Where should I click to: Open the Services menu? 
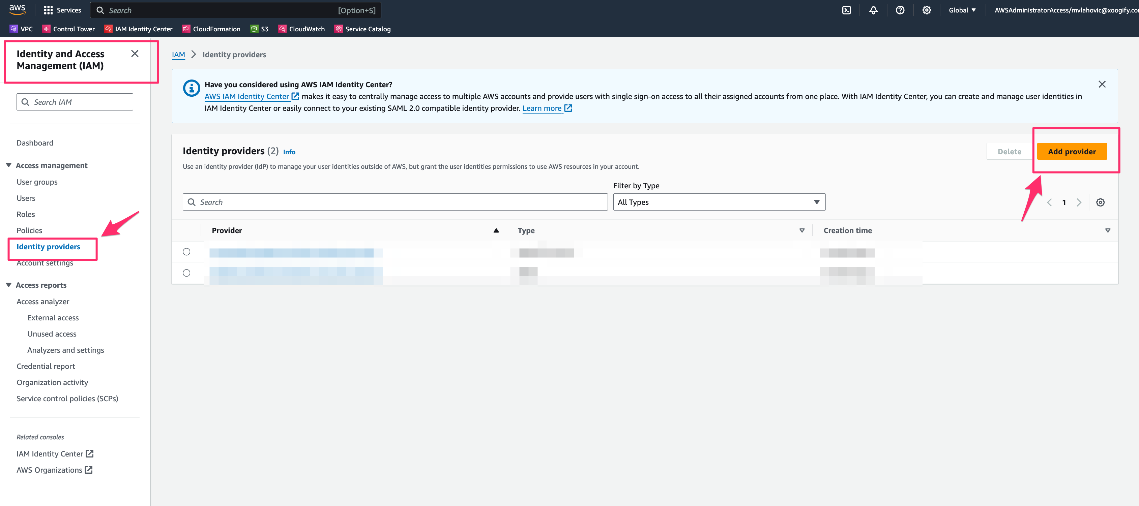(62, 10)
